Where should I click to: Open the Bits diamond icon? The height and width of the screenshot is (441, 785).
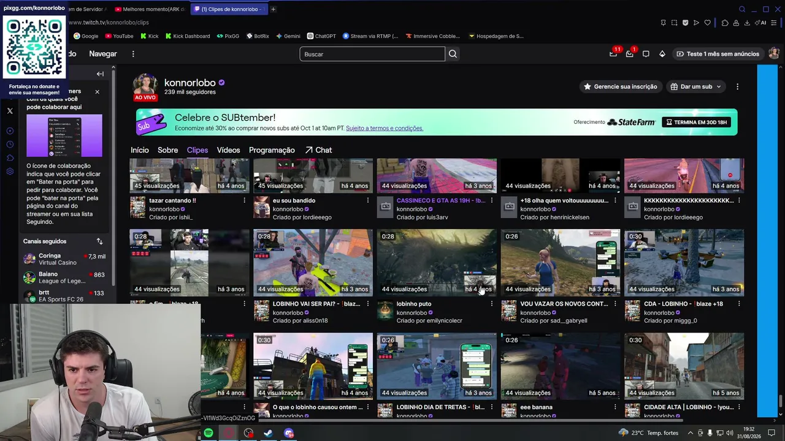click(662, 54)
